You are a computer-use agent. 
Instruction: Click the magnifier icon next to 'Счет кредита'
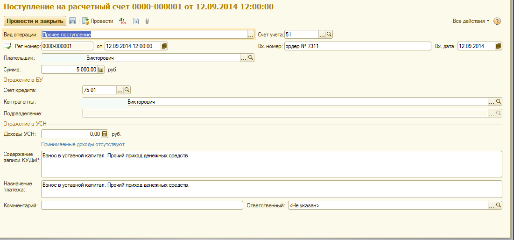pos(127,90)
